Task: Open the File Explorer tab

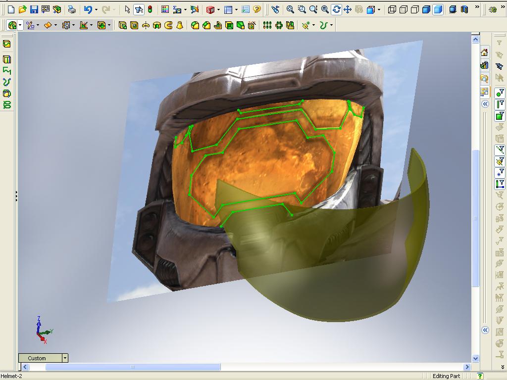Action: pyautogui.click(x=484, y=78)
